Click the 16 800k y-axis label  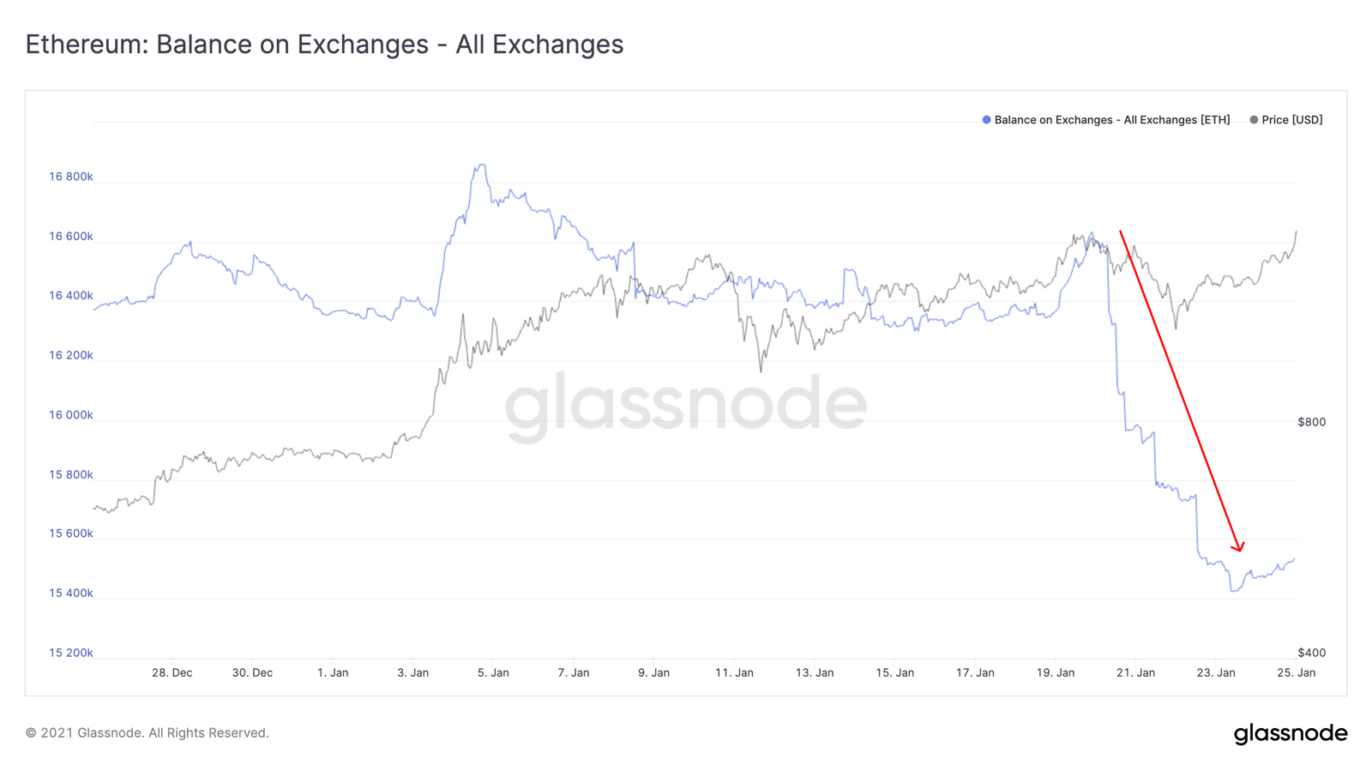(x=70, y=178)
